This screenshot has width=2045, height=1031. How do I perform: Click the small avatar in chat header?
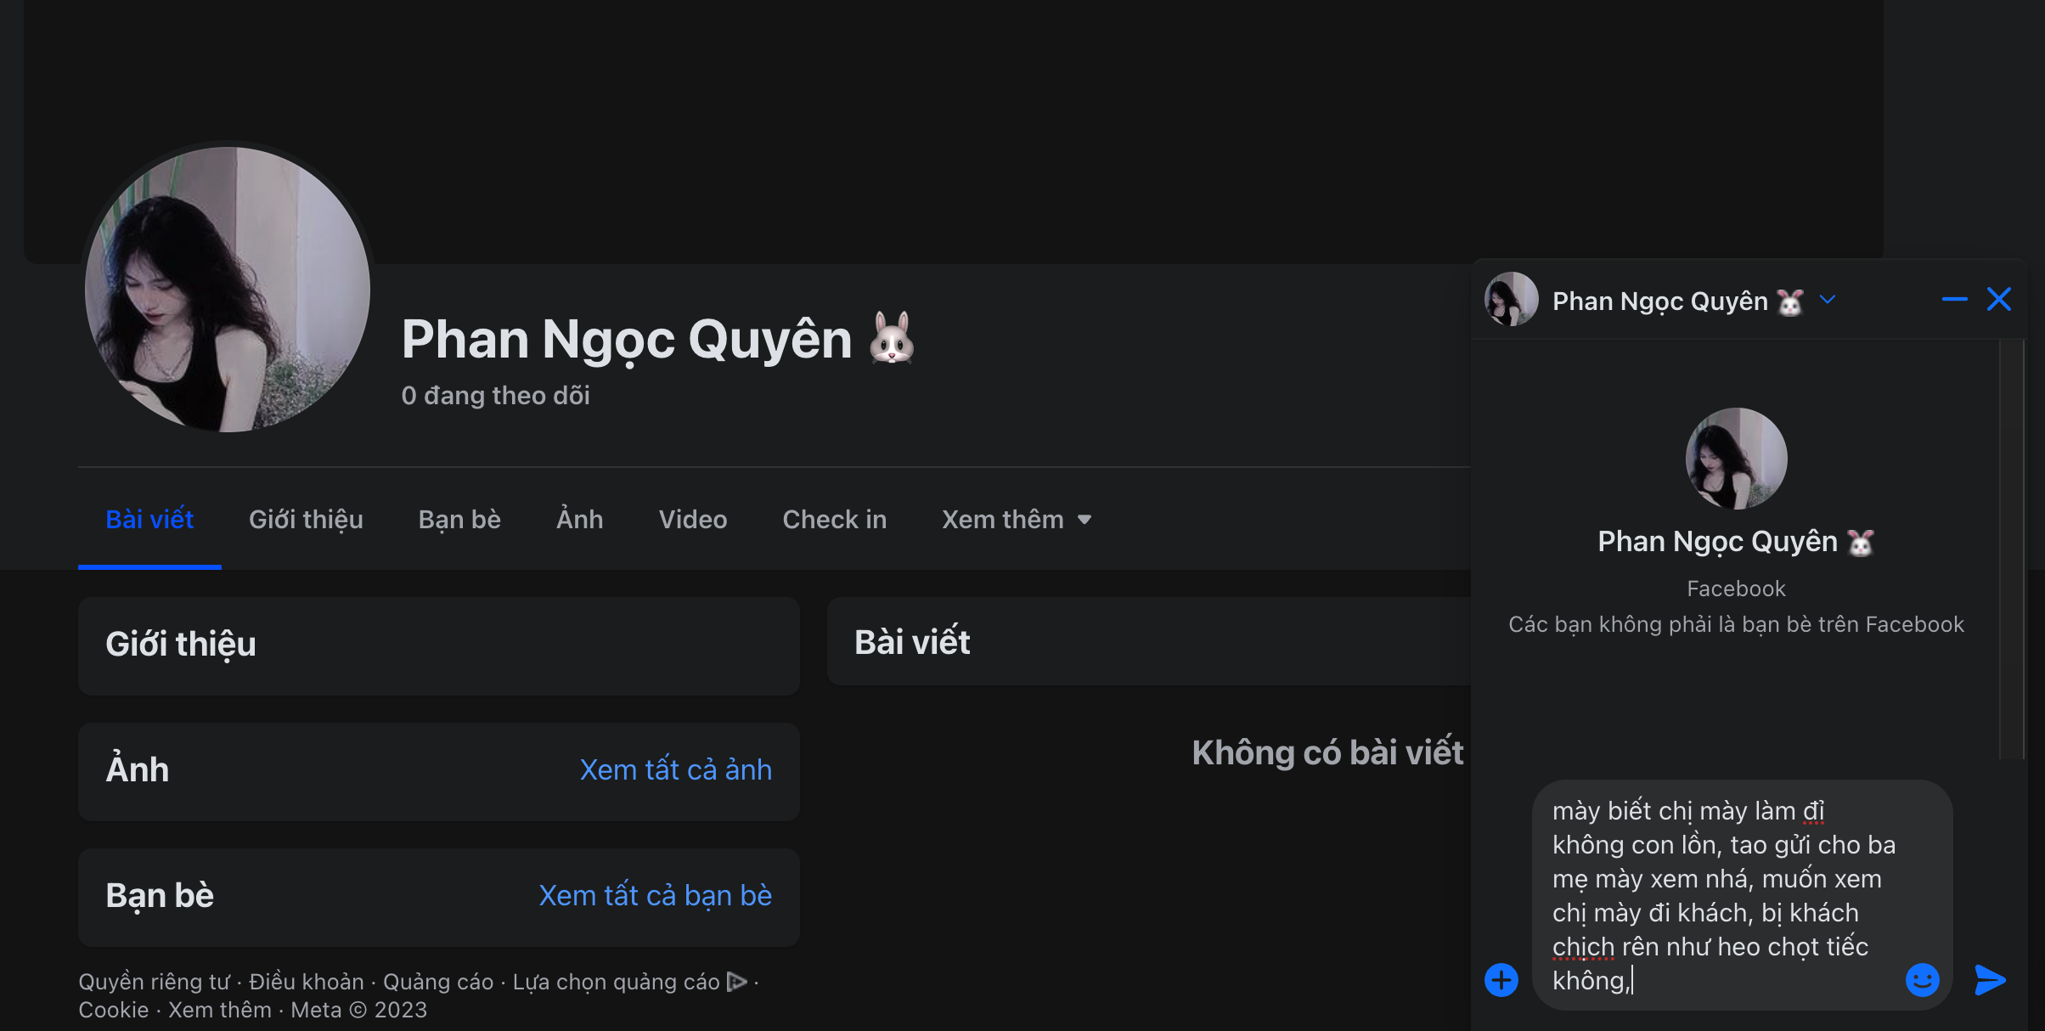tap(1511, 299)
